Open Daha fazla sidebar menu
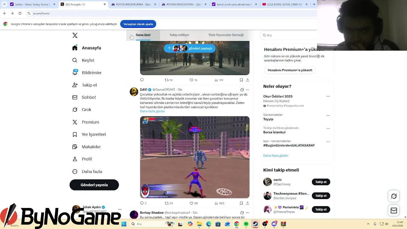Screen dimensions: 407x229 pyautogui.click(x=87, y=171)
